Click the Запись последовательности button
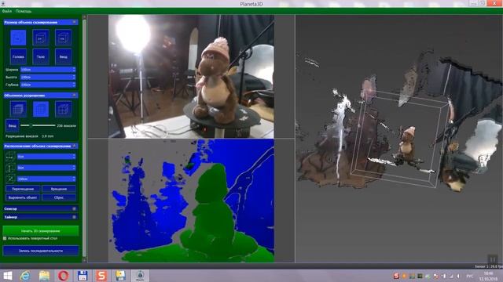503x282 pixels. (40, 251)
